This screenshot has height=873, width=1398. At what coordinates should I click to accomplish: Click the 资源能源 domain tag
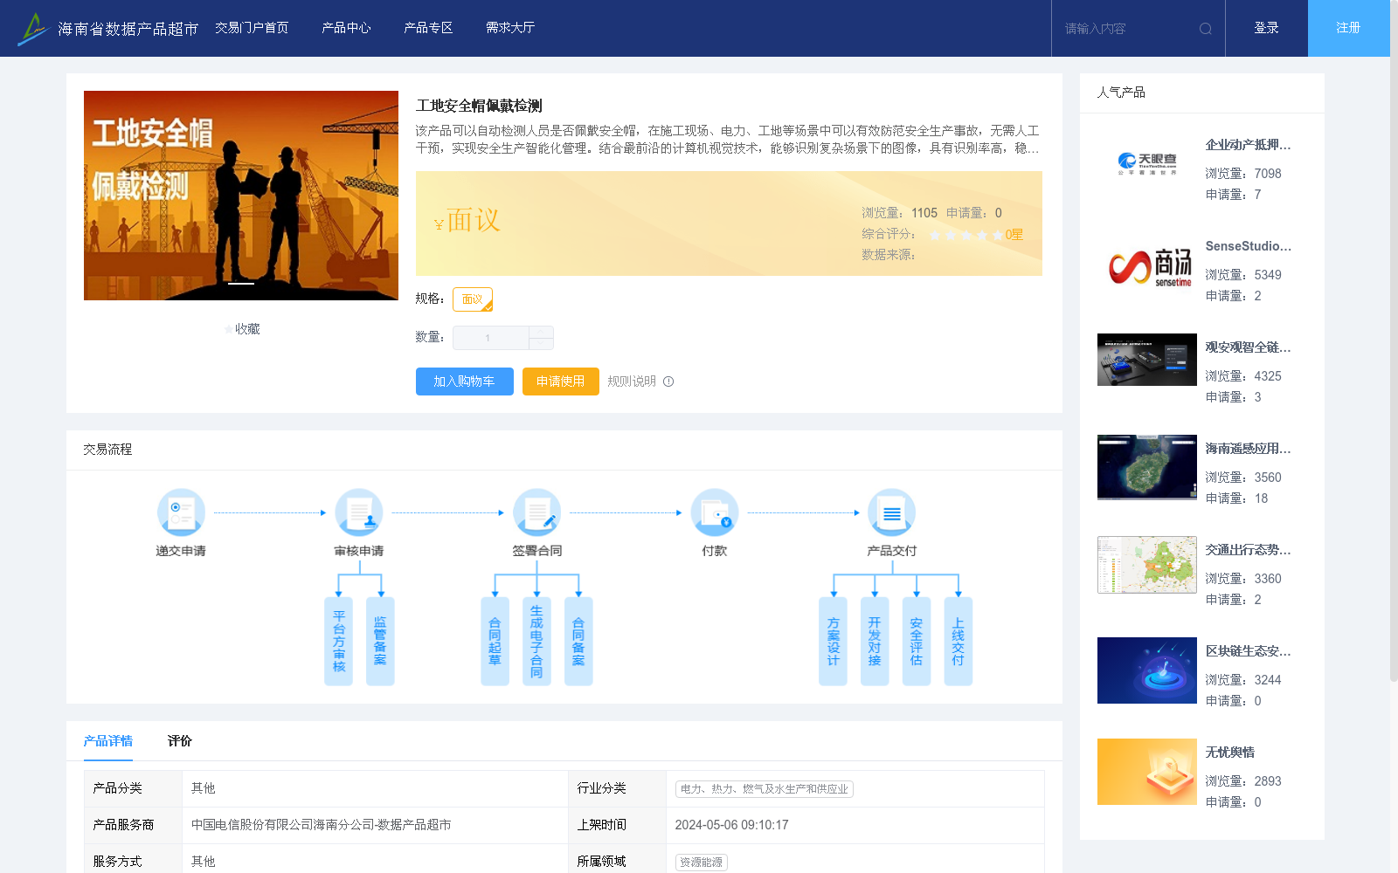pos(702,863)
